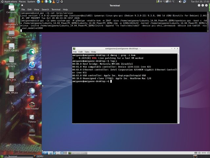Click the 38 °C temperature sensor applet
210x158 pixels.
(161, 2)
